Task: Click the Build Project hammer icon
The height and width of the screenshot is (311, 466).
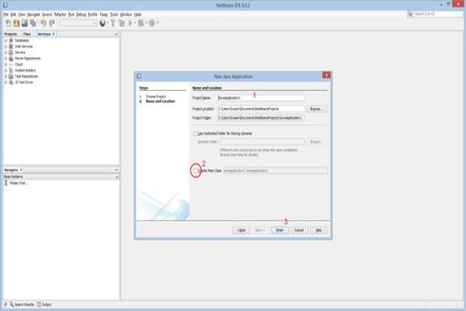Action: click(x=113, y=23)
